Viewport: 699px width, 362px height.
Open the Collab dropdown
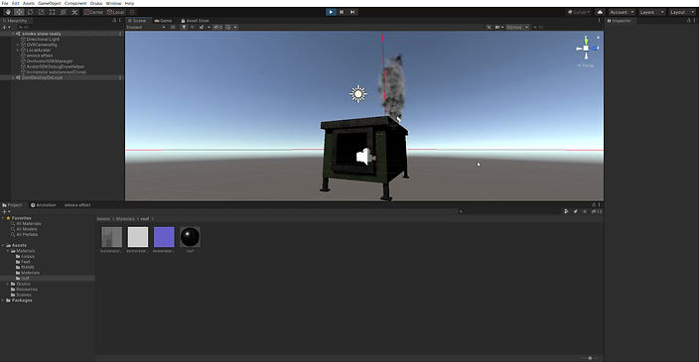[579, 12]
